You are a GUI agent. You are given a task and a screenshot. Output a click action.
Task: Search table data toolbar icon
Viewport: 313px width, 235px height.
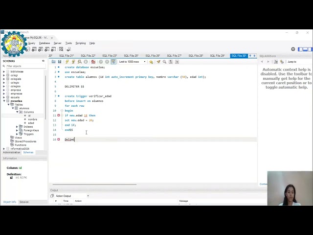(61, 49)
